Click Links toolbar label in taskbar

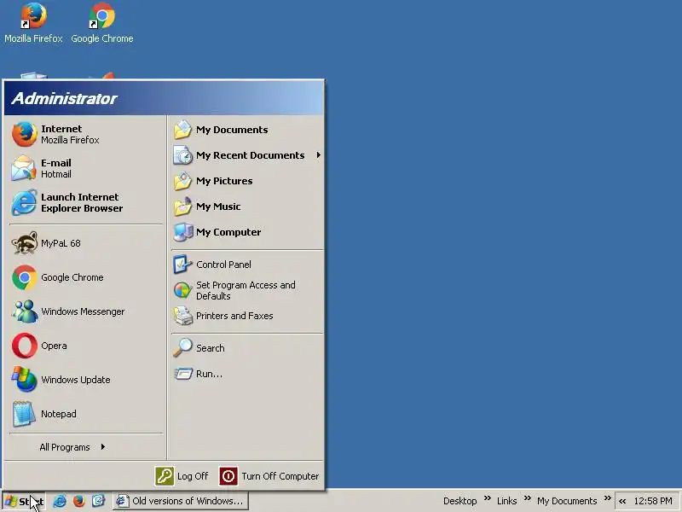pos(506,501)
